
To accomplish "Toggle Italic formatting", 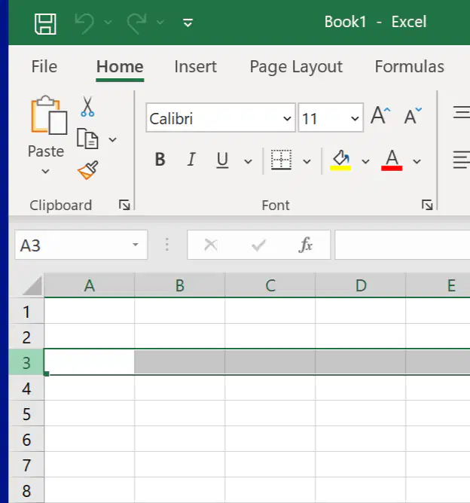I will tap(191, 160).
